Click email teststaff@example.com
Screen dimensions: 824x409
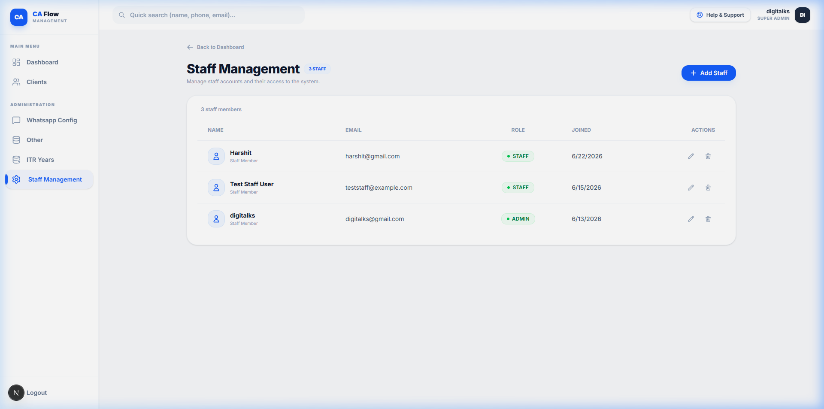coord(379,188)
